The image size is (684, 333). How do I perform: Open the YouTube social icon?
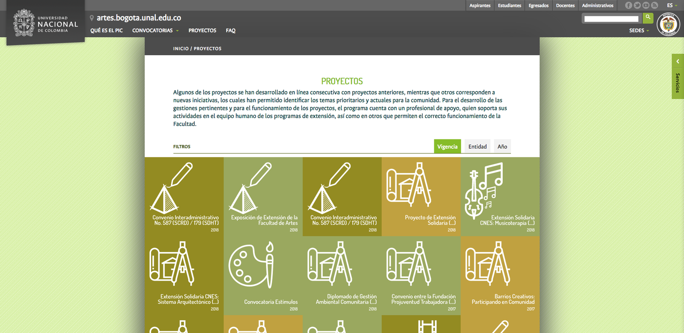coord(646,6)
